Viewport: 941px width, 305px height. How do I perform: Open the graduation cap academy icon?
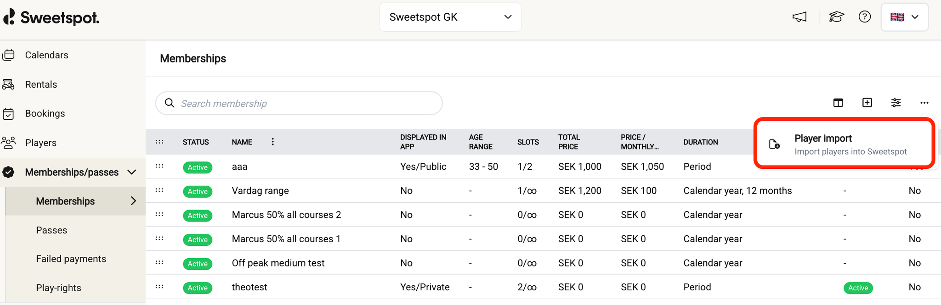(x=836, y=17)
